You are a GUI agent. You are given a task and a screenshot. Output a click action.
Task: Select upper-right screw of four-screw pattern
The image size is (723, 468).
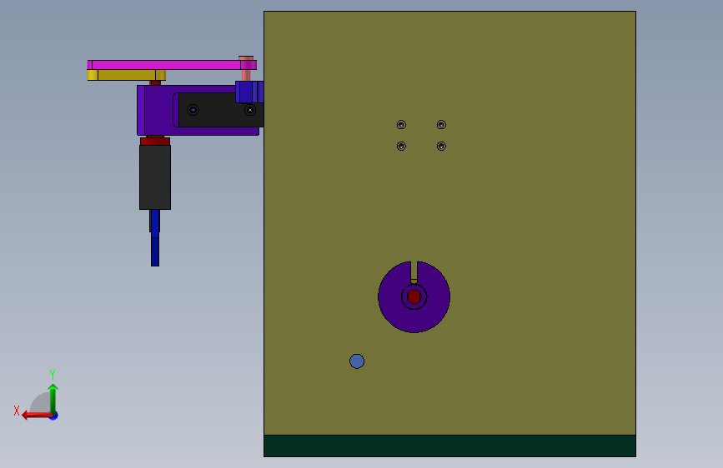pos(441,125)
